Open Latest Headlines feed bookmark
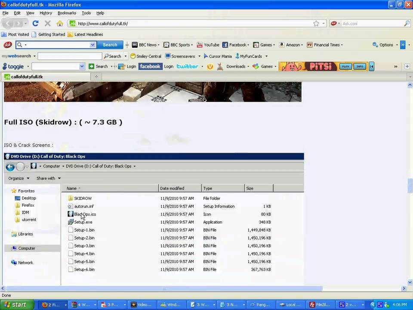This screenshot has width=413, height=310. pos(85,34)
